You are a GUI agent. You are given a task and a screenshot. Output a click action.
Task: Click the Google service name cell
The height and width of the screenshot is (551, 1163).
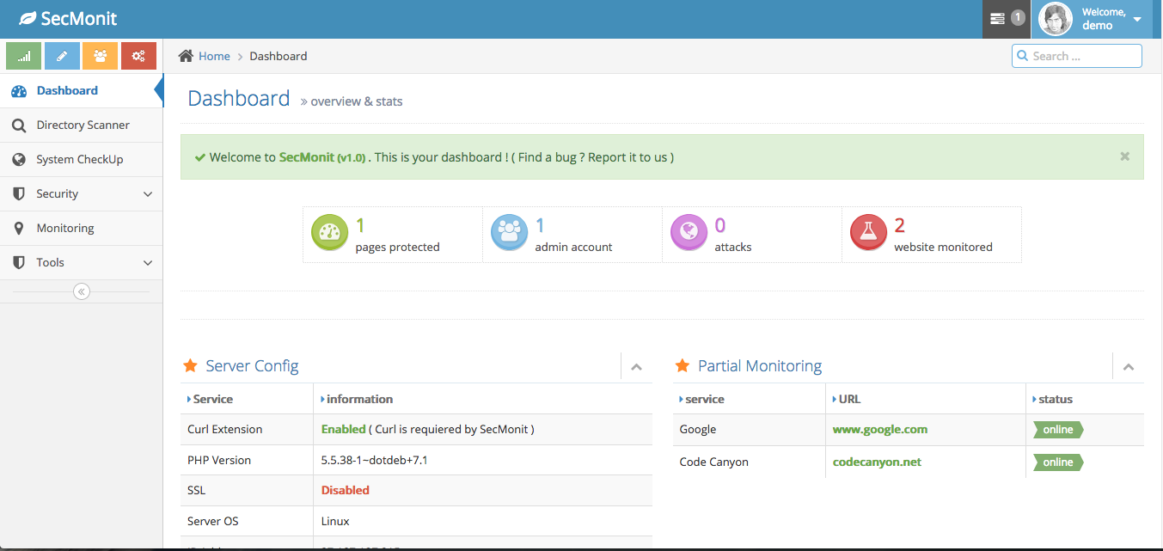click(698, 429)
